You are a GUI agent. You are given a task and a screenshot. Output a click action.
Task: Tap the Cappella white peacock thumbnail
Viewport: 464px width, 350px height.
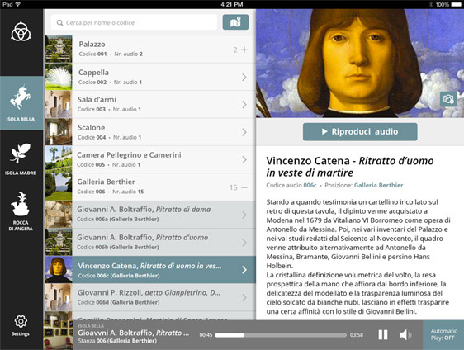(x=59, y=77)
